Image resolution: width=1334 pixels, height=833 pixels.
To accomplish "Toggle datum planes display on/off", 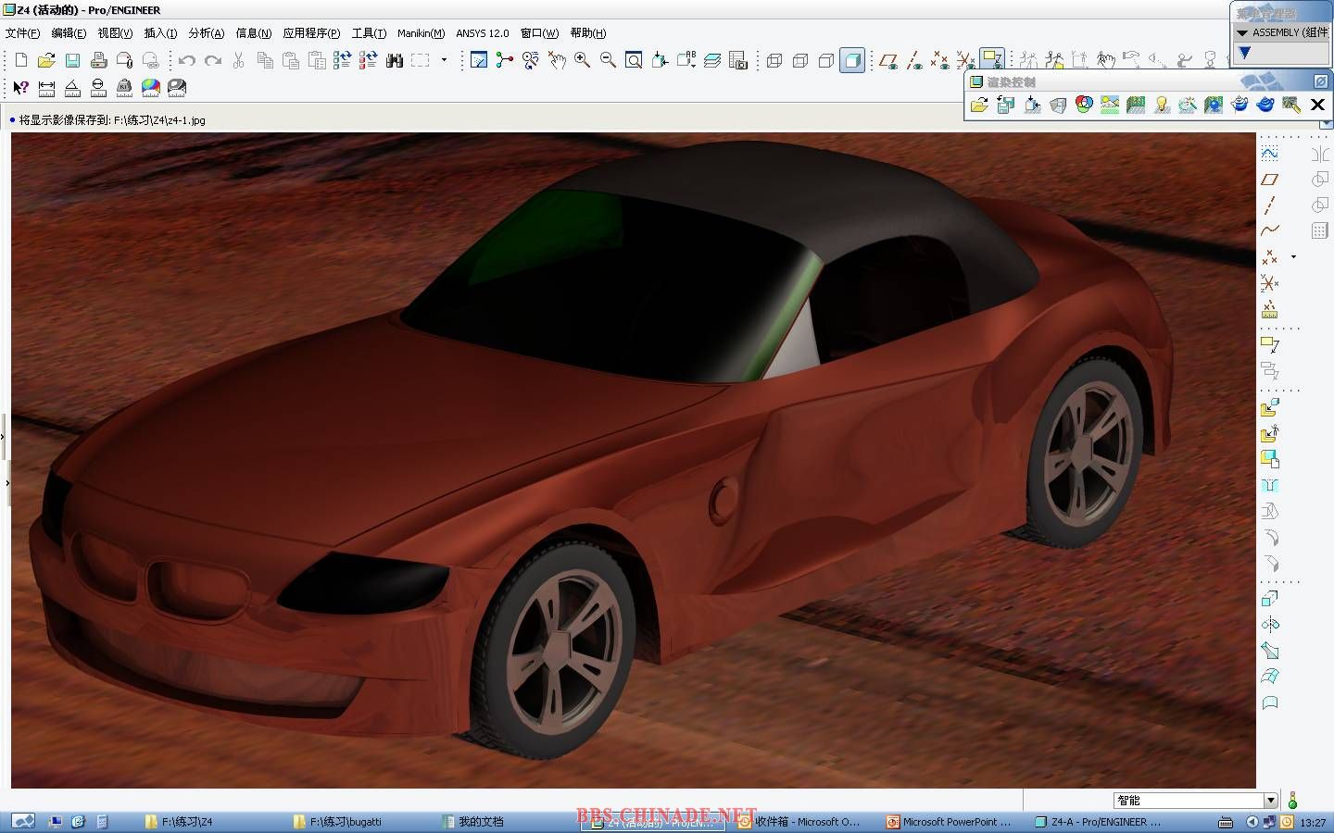I will [x=887, y=61].
